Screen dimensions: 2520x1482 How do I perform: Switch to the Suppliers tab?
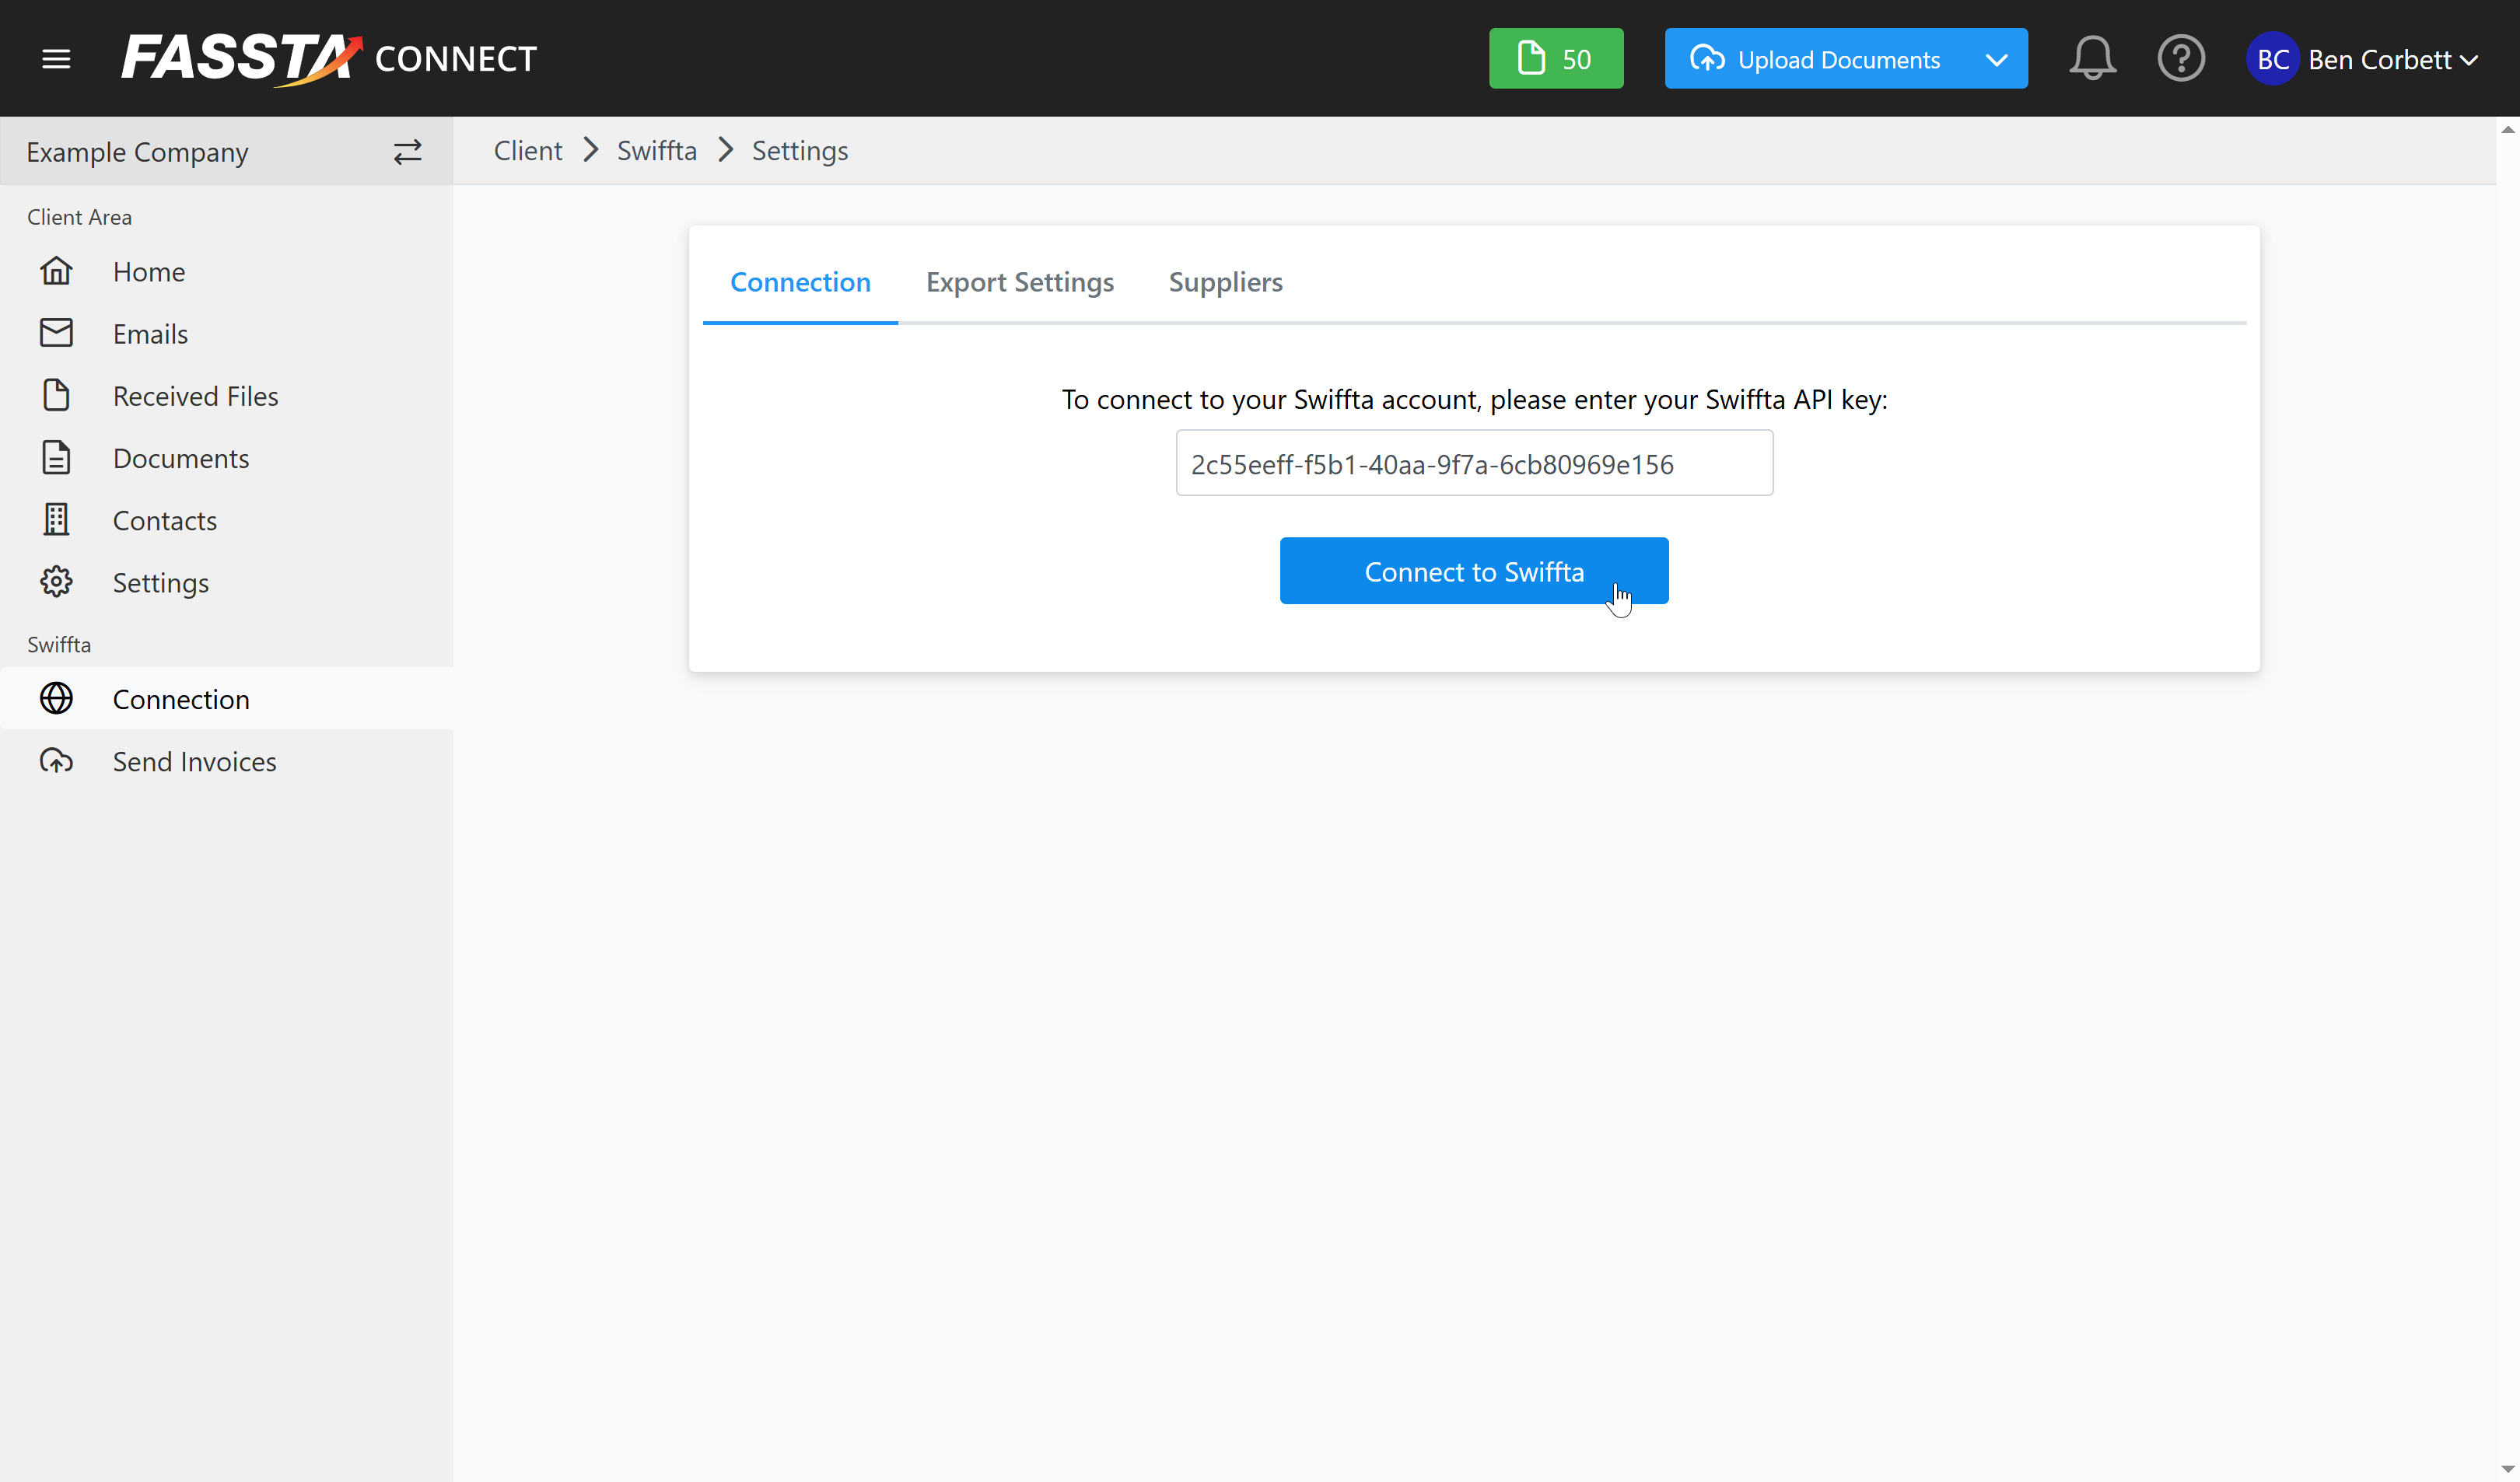[x=1225, y=283]
